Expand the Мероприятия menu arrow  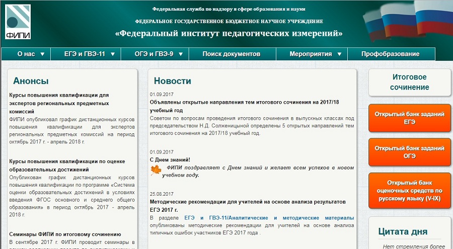point(339,54)
